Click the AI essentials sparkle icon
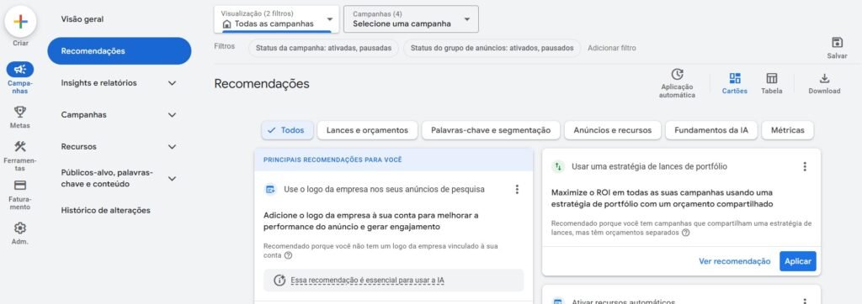862x304 pixels. pos(279,280)
